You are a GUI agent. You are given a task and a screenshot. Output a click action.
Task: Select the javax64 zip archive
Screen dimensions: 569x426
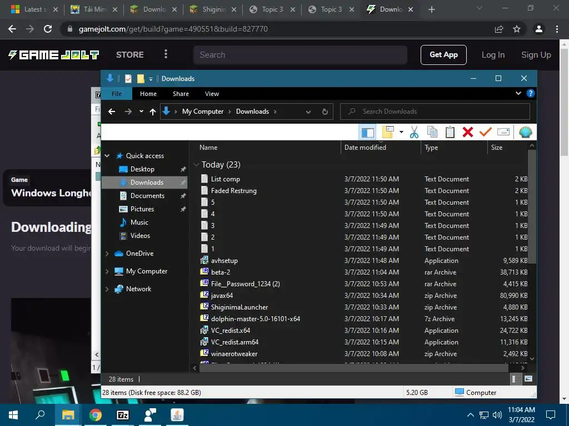coord(222,296)
